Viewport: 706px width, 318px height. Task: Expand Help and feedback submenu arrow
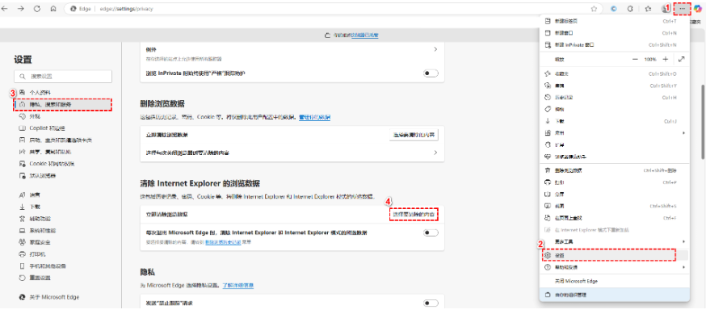[683, 267]
